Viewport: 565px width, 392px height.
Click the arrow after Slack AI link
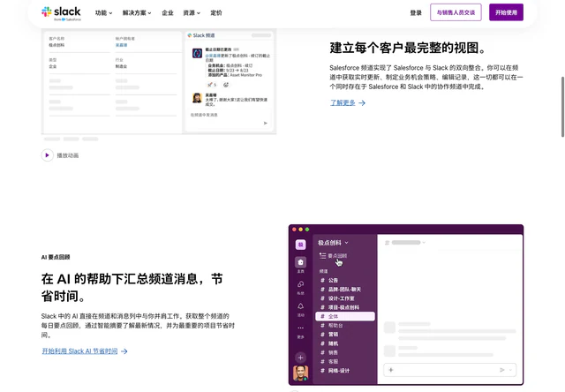(x=124, y=351)
